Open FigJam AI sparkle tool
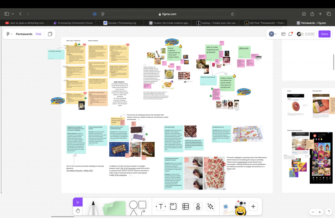335x218 pixels. pos(210,207)
